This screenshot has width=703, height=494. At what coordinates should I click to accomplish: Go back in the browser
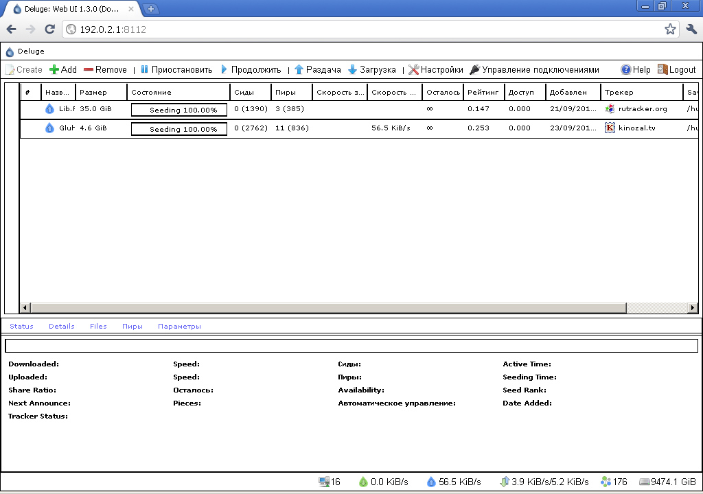point(12,30)
